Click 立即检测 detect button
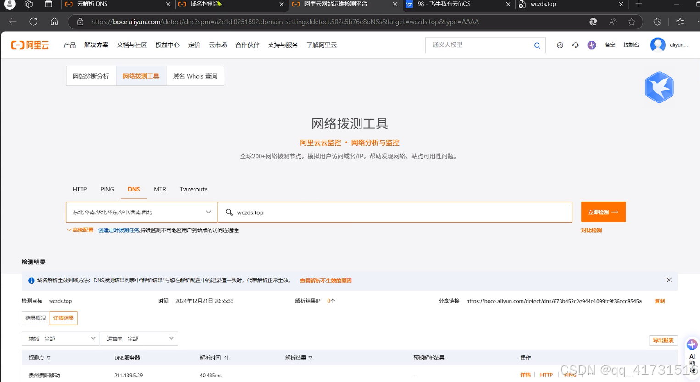This screenshot has height=382, width=700. (603, 212)
